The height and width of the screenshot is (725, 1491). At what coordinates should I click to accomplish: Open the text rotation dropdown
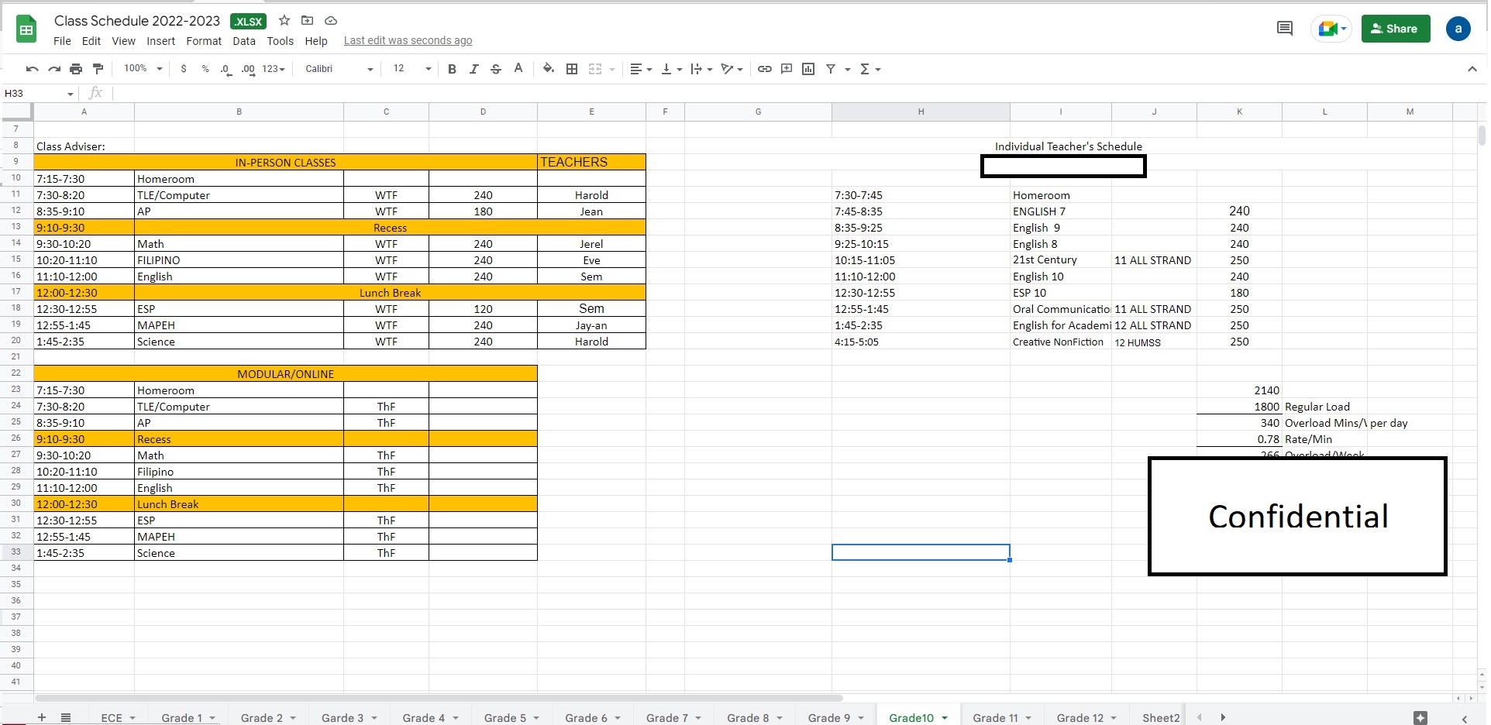732,69
